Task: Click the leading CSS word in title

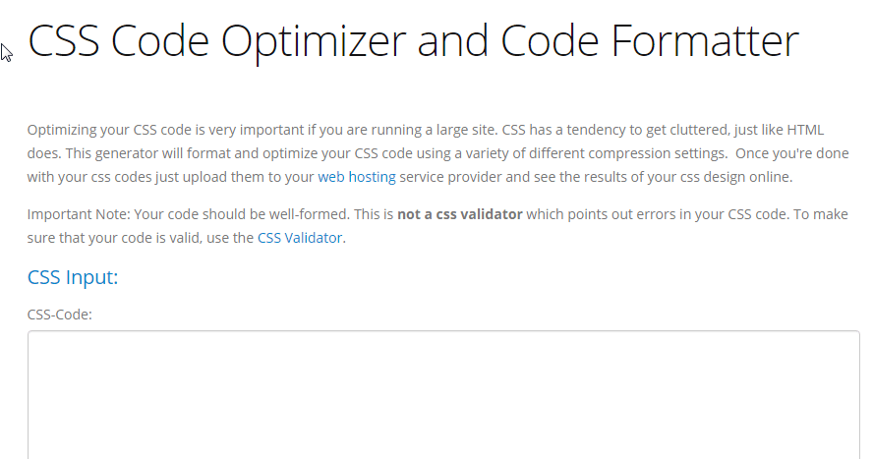Action: [x=64, y=41]
